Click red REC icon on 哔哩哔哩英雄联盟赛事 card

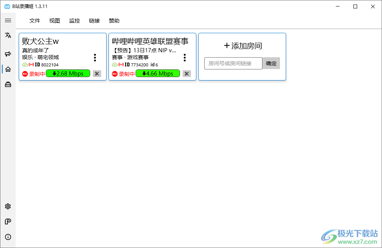pos(115,74)
